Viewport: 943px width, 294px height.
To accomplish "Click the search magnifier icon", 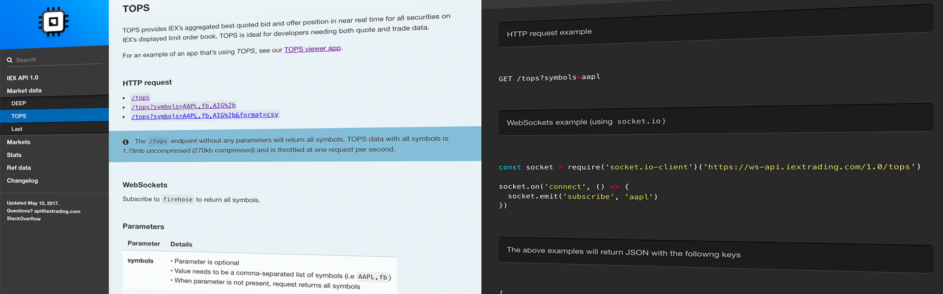I will point(9,60).
